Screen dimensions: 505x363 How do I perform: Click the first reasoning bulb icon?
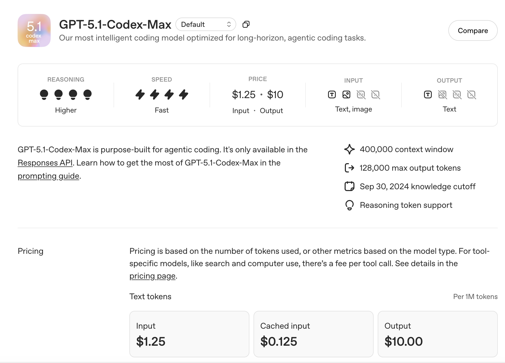[44, 94]
